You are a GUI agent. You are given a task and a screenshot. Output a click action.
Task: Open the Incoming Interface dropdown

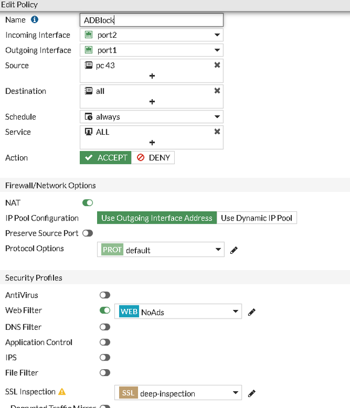click(x=151, y=35)
